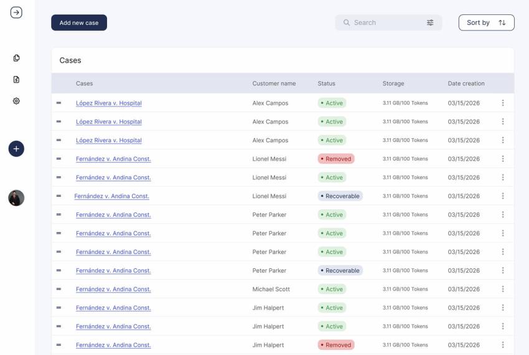The image size is (529, 355).
Task: Open Fernández case link for Peter Parker Recoverable
Action: tap(113, 270)
